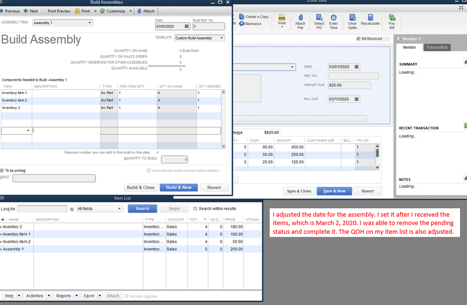This screenshot has width=467, height=305.
Task: Select Inventory Item 1 component row
Action: 111,93
